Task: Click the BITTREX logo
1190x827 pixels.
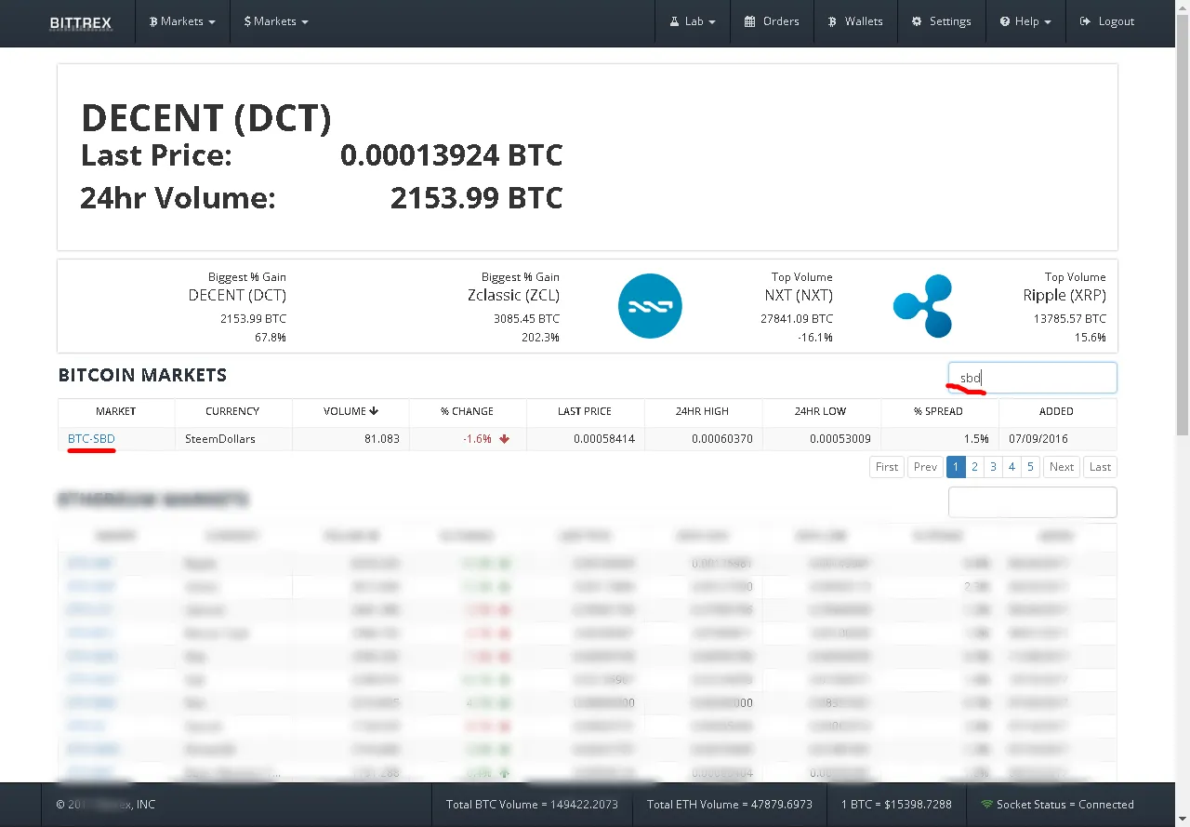Action: 80,21
